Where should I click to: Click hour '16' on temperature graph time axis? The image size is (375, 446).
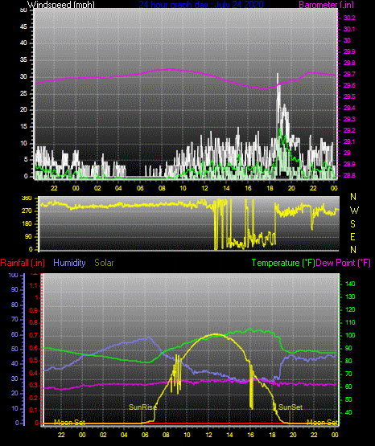pos(250,435)
